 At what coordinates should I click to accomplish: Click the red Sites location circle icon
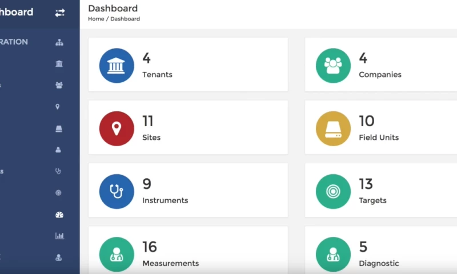tap(117, 128)
